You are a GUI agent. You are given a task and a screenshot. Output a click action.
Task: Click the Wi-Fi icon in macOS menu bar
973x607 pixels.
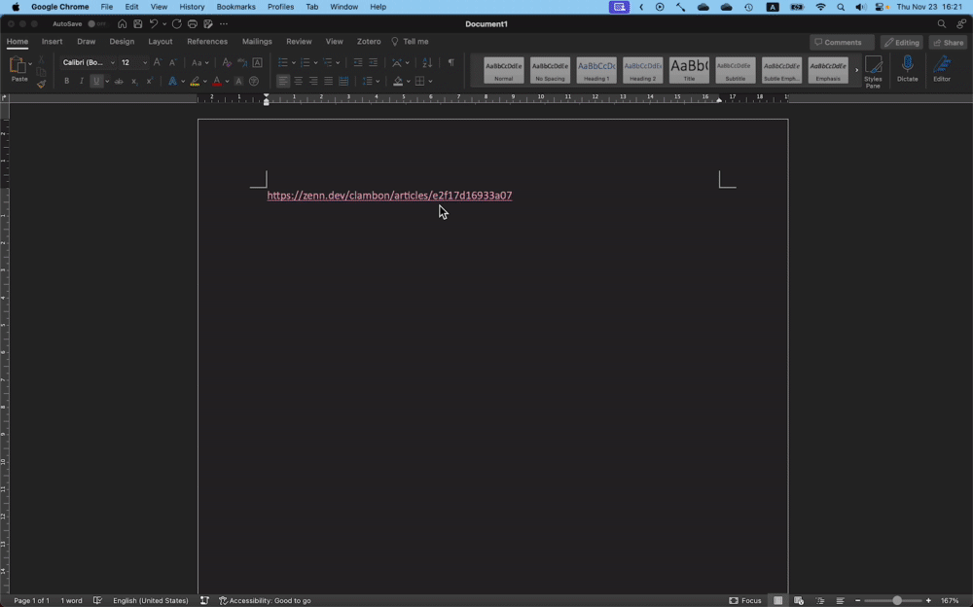click(x=820, y=7)
